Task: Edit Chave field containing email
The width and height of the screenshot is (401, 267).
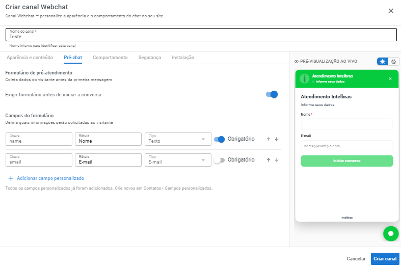Action: tap(39, 160)
